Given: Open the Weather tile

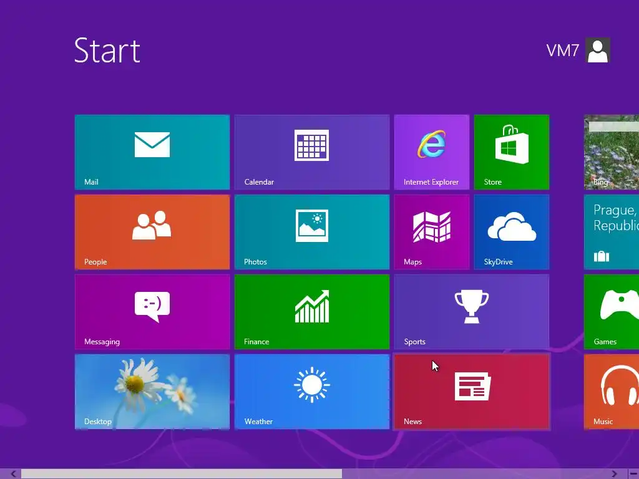Looking at the screenshot, I should click(312, 392).
